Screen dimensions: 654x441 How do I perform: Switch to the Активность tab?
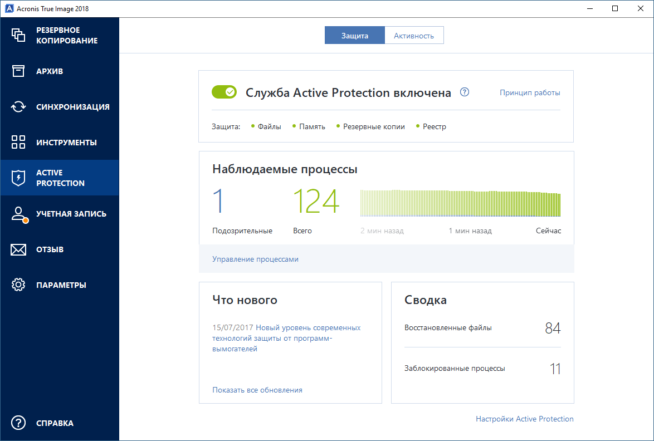click(x=414, y=35)
